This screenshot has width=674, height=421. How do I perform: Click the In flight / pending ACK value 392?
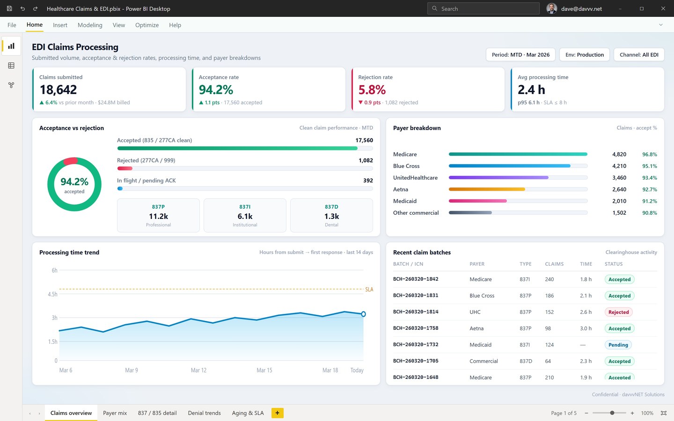point(368,181)
